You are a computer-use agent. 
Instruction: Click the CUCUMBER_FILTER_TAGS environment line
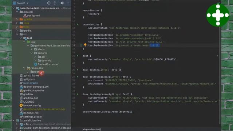pyautogui.click(x=121, y=80)
